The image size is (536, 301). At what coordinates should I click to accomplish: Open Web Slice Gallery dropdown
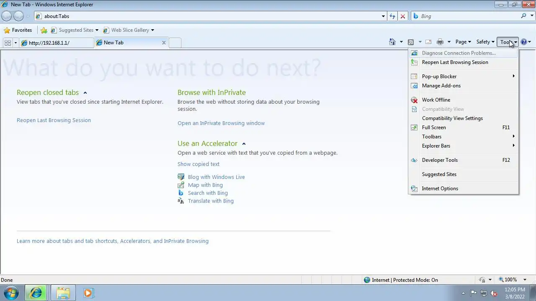152,30
